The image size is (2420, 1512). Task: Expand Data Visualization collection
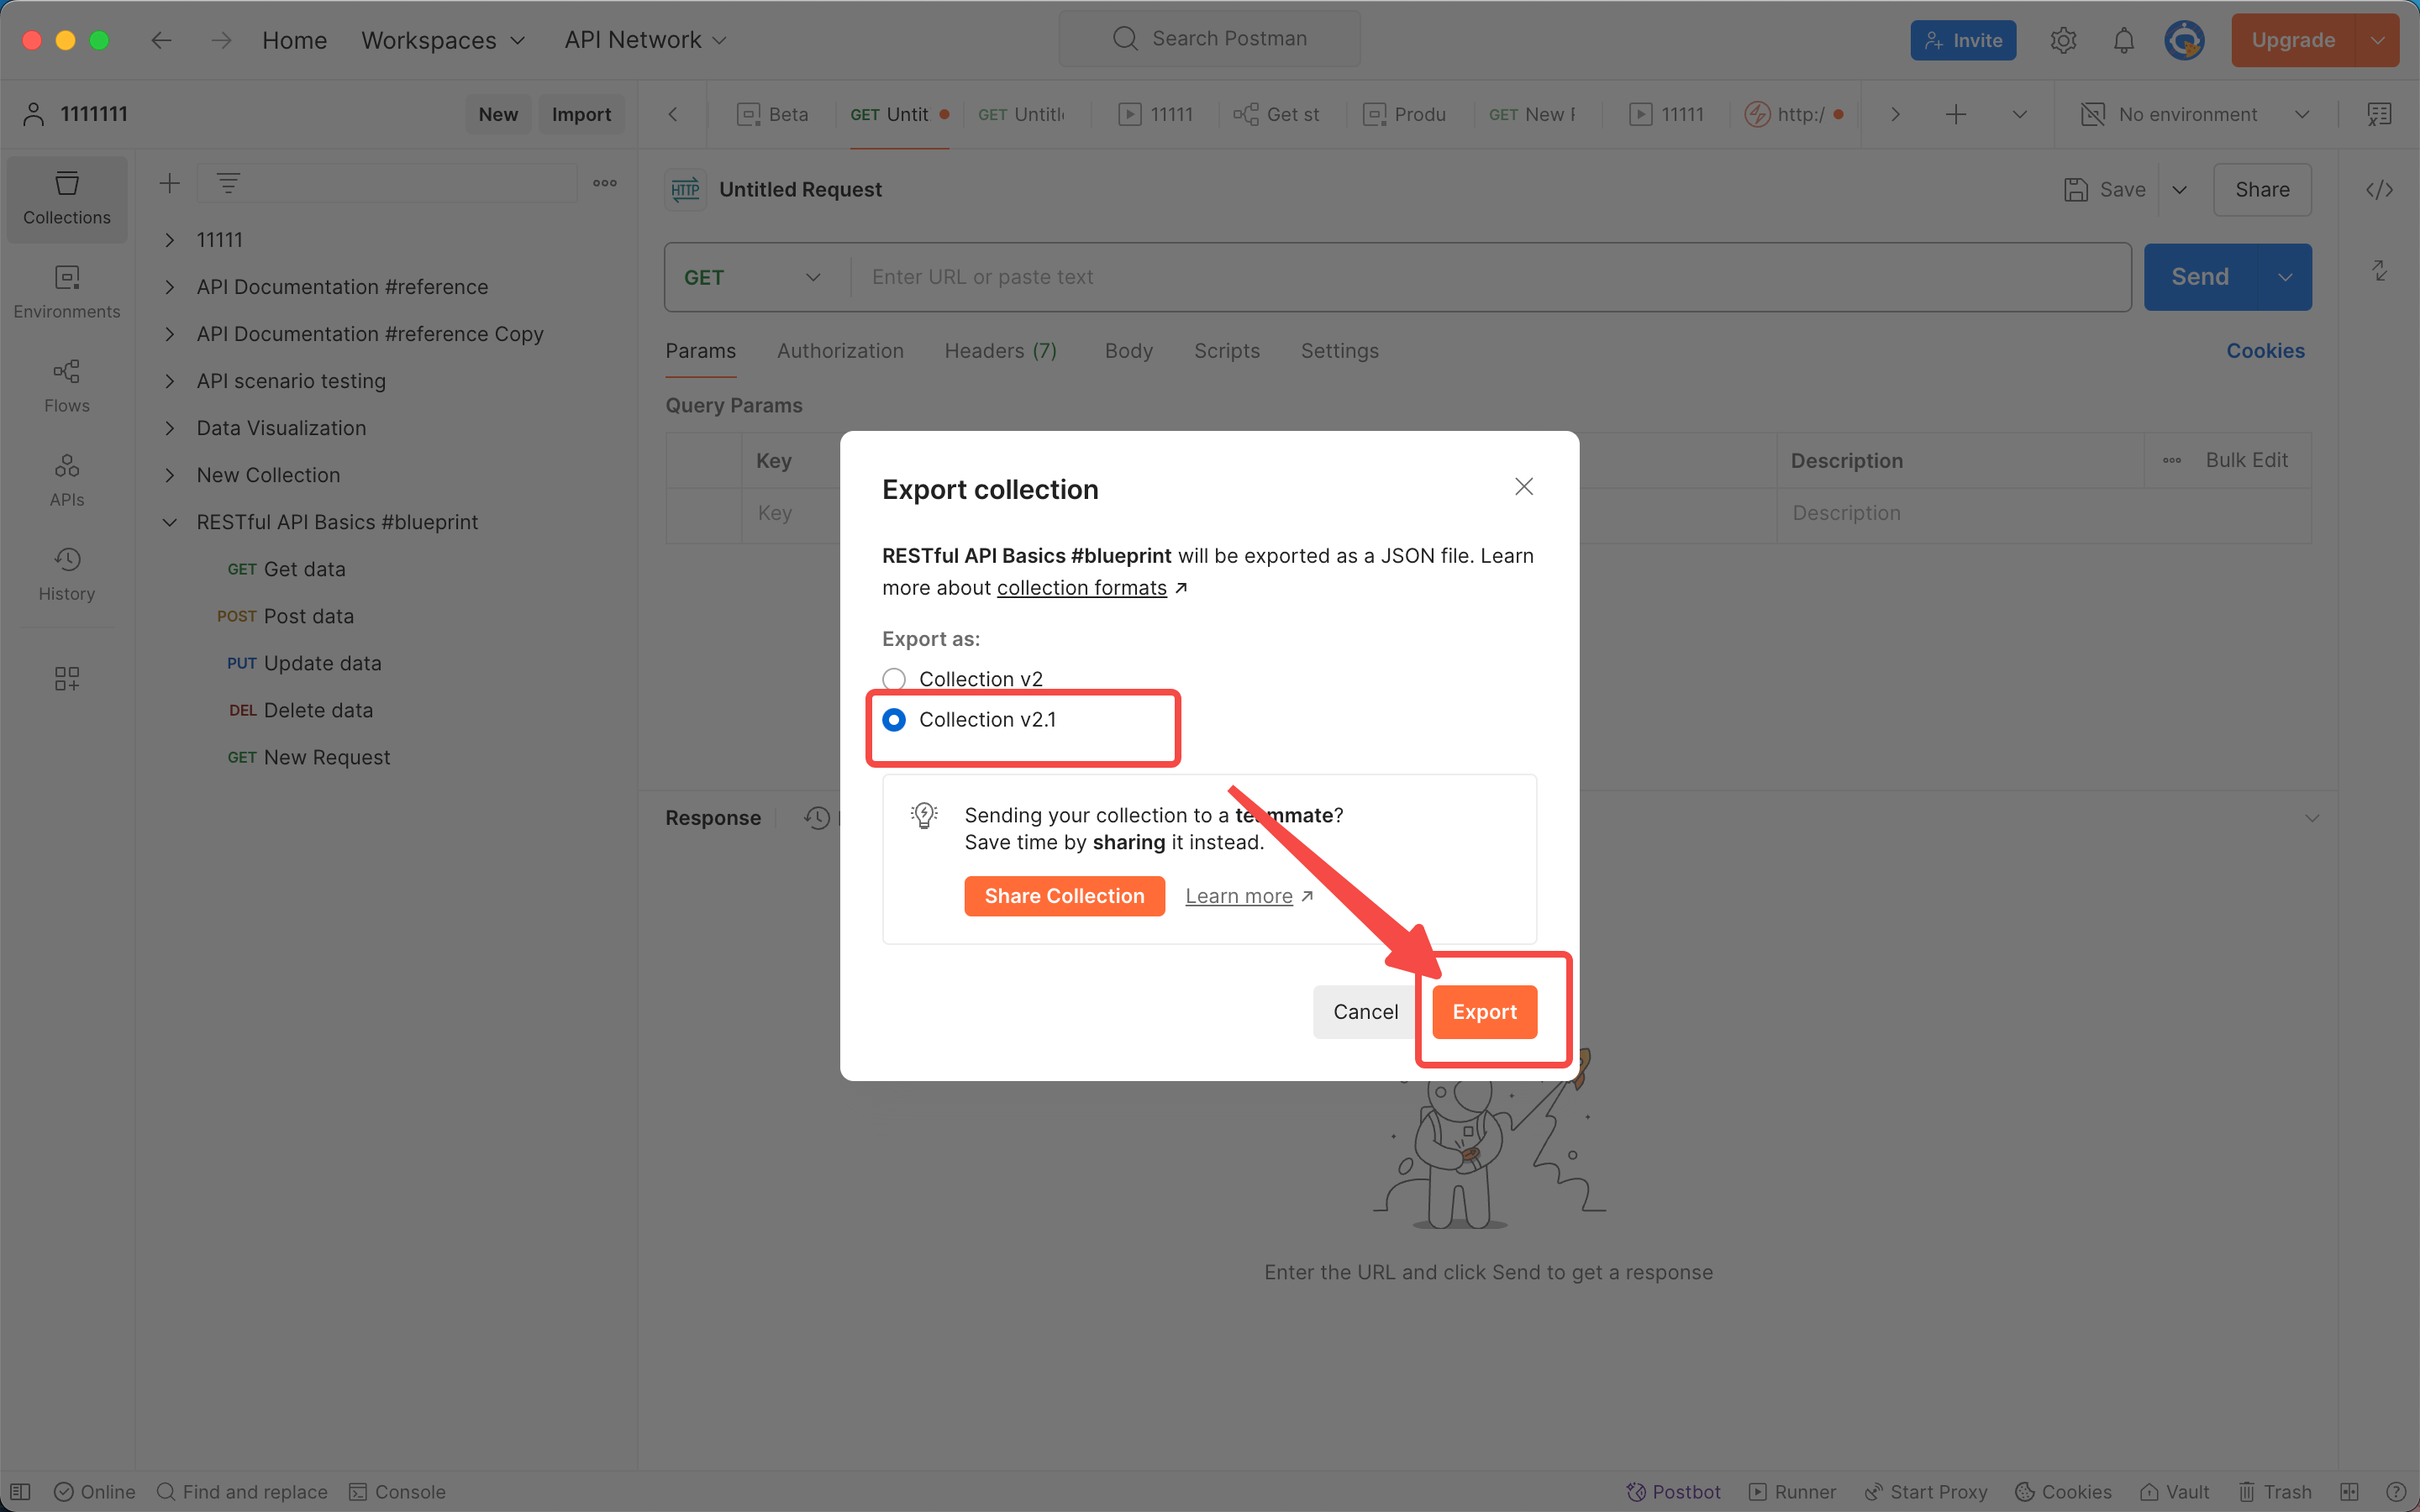(170, 428)
